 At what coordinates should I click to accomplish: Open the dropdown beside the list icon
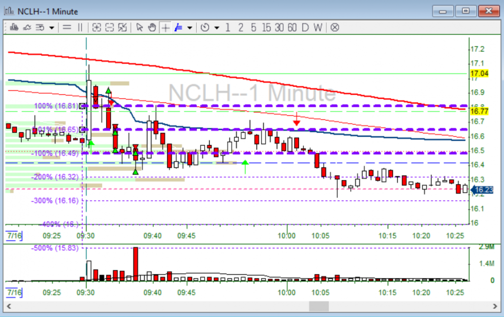click(x=51, y=27)
